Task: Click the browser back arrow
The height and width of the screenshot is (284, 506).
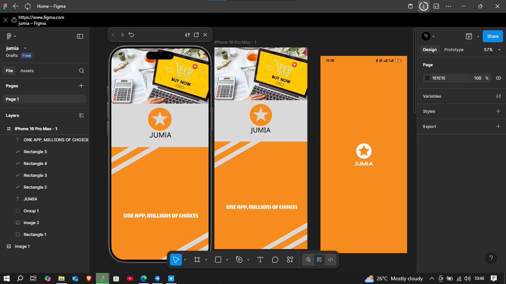Action: [16, 6]
